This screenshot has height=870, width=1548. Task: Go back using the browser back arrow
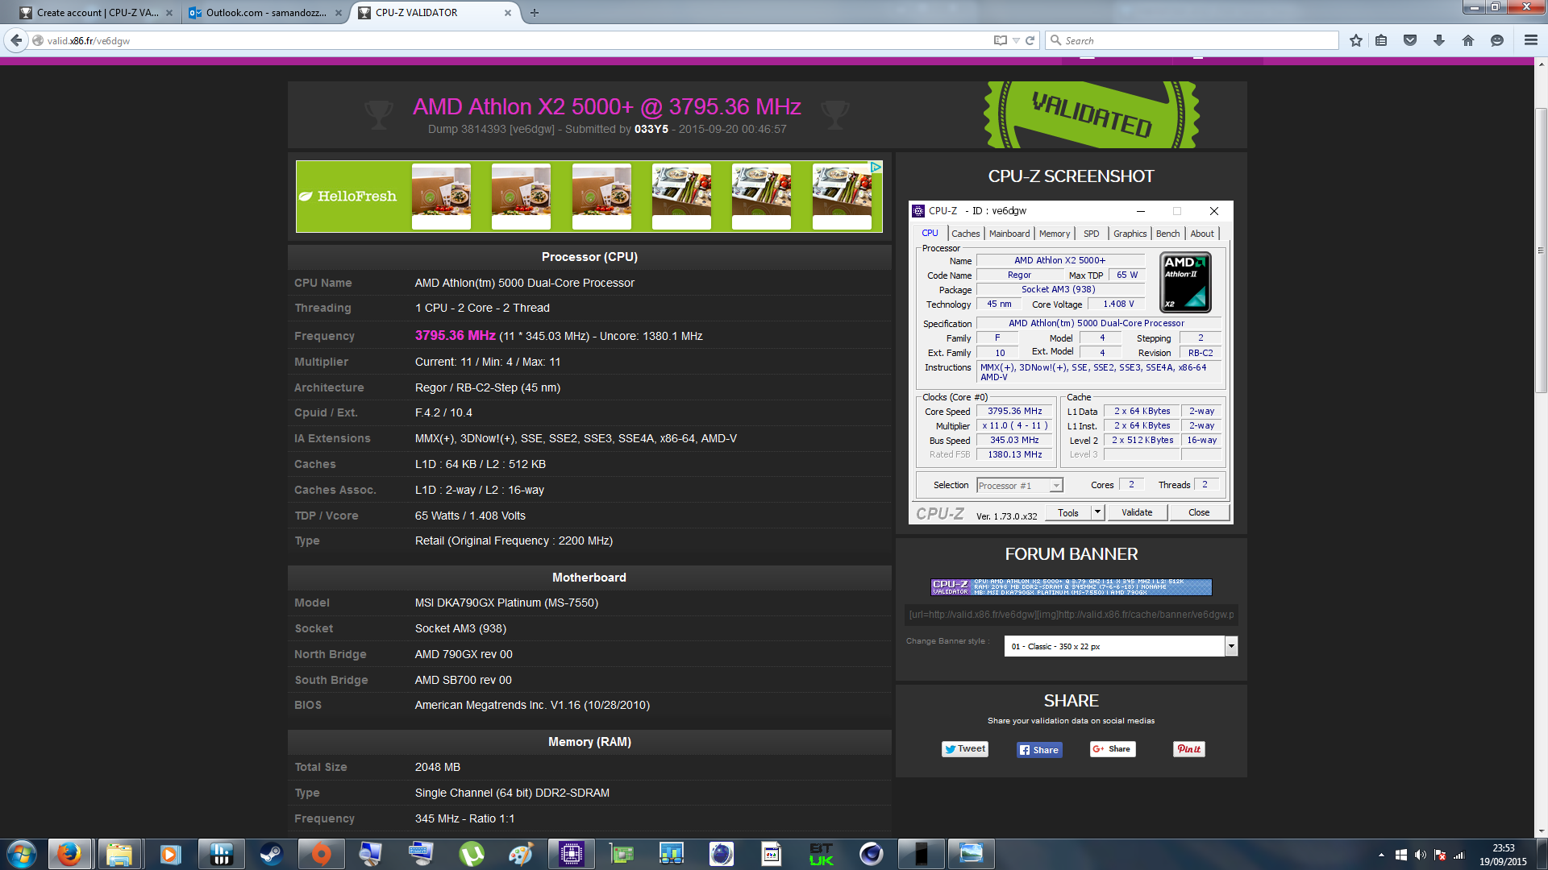tap(16, 40)
